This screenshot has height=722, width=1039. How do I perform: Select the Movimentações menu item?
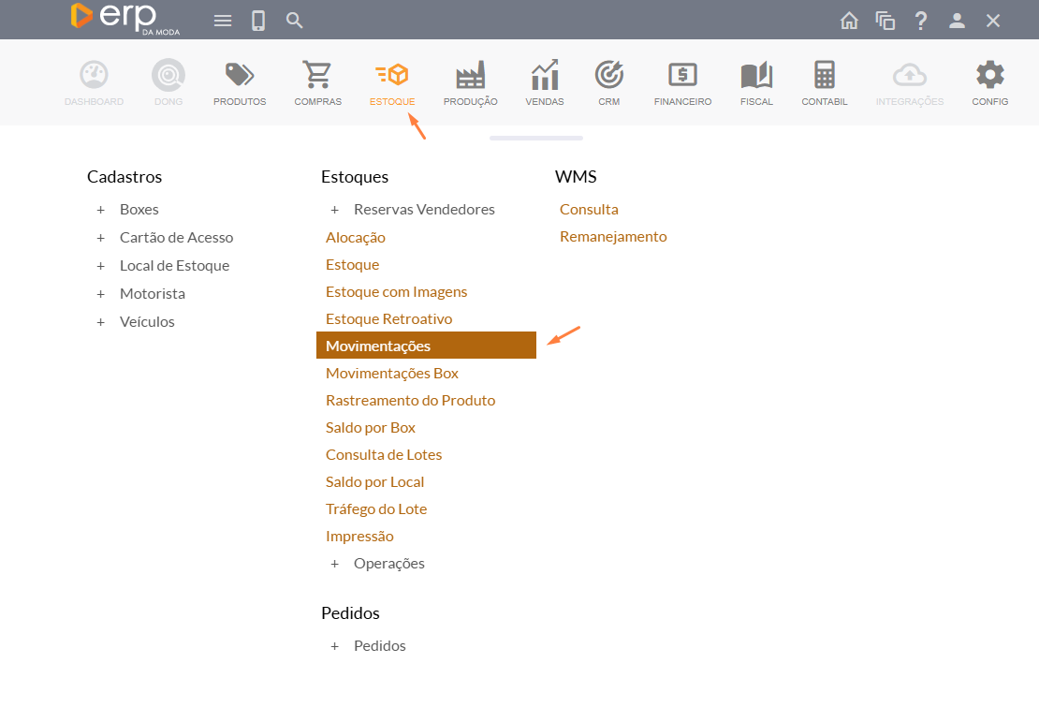[378, 346]
